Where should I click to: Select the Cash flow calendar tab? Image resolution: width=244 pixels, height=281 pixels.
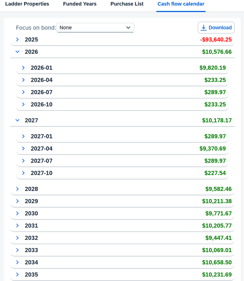click(x=181, y=4)
